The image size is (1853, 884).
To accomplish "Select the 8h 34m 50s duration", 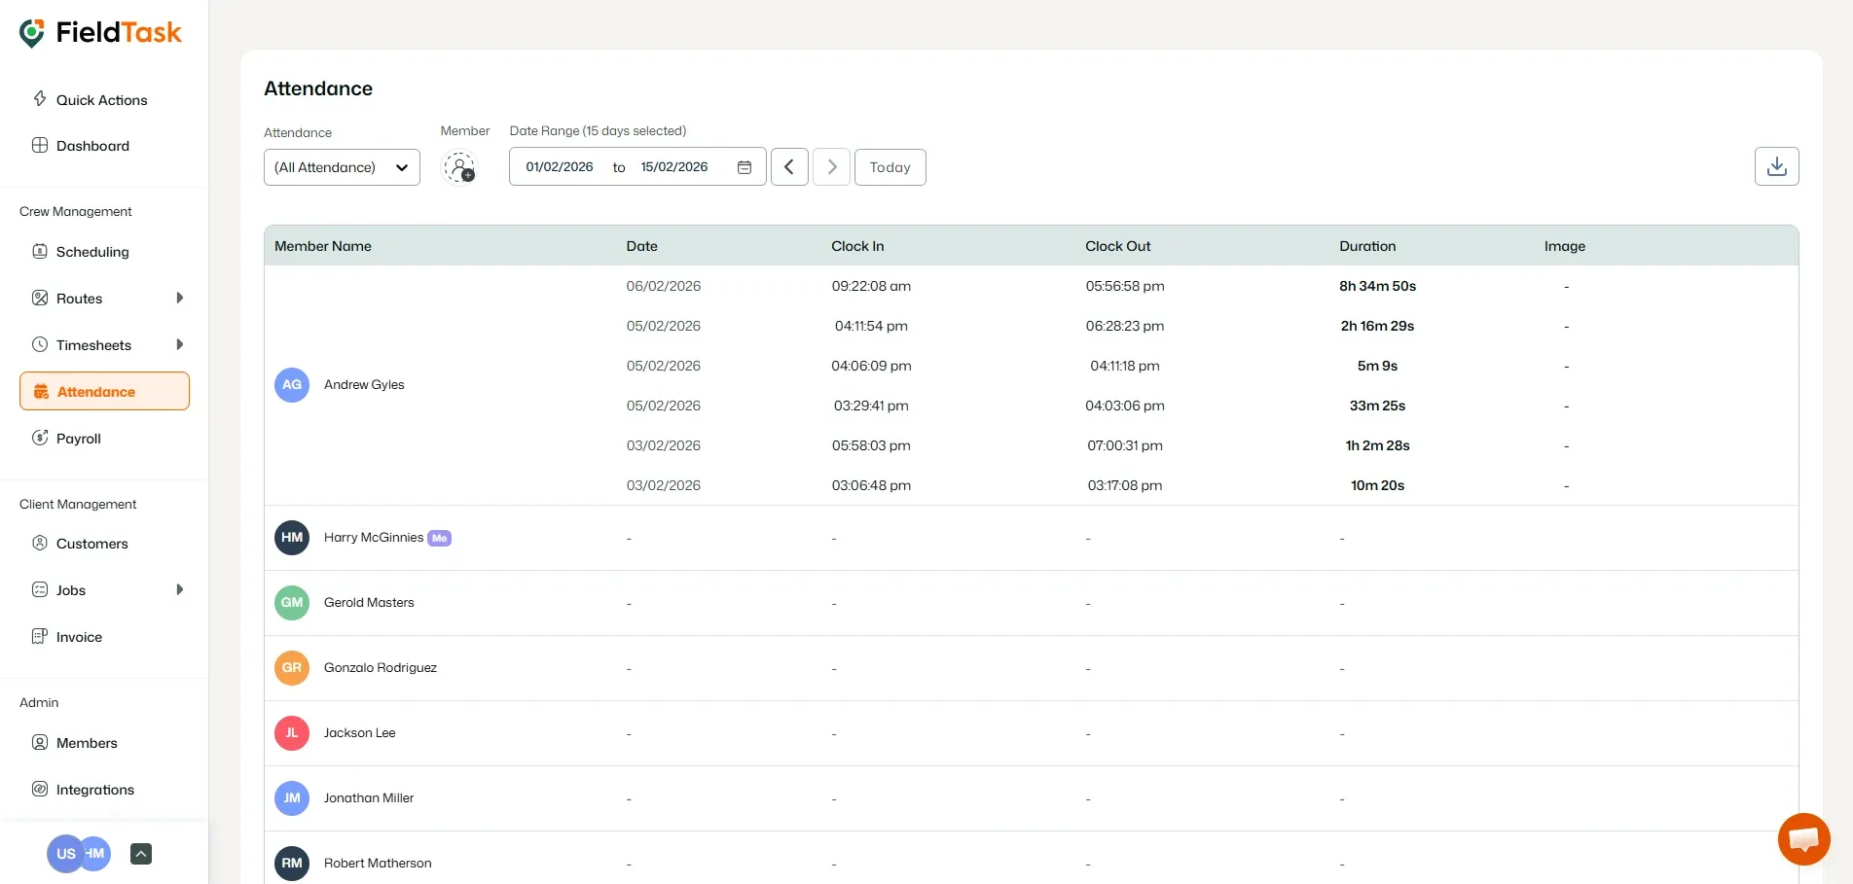I will (x=1377, y=286).
